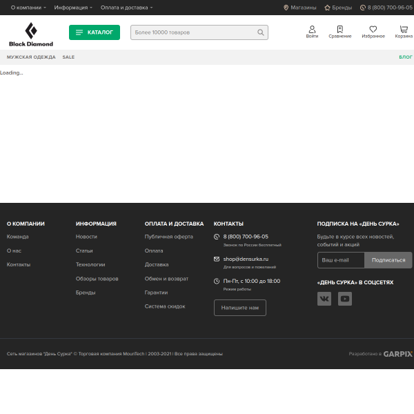Image resolution: width=414 pixels, height=414 pixels.
Task: Click footer phone 8 (800) 700-96-05
Action: (x=246, y=237)
